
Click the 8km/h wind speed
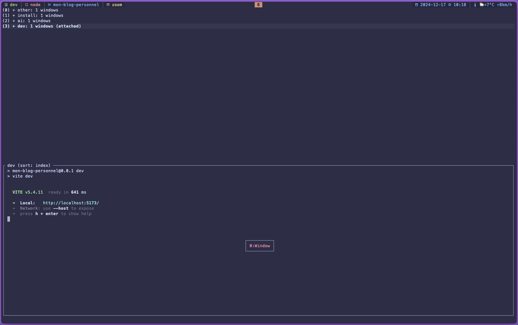[506, 5]
